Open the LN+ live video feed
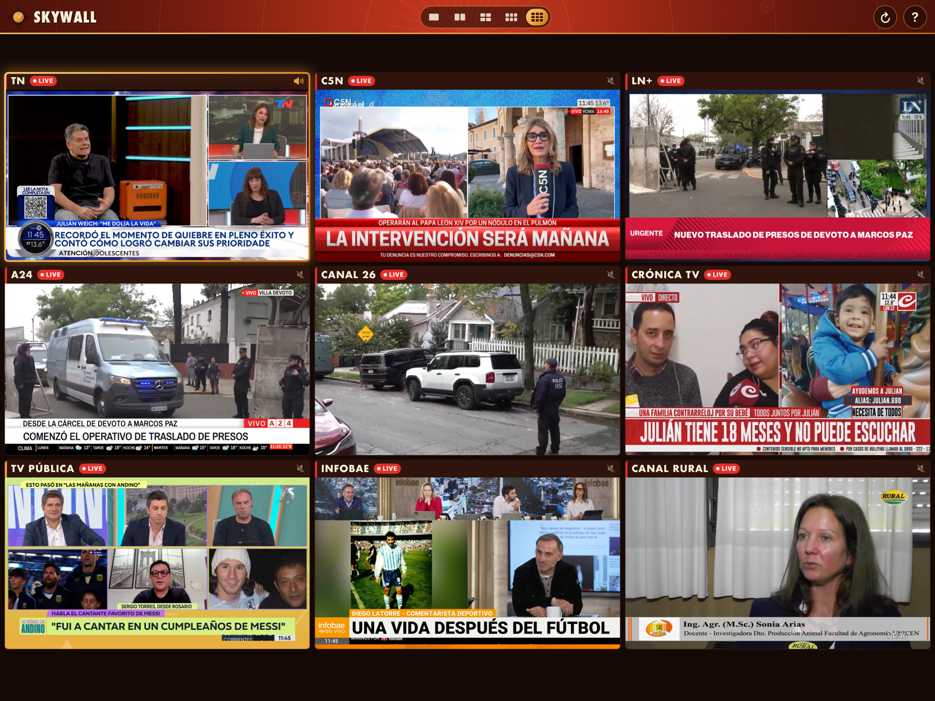935x701 pixels. click(778, 175)
